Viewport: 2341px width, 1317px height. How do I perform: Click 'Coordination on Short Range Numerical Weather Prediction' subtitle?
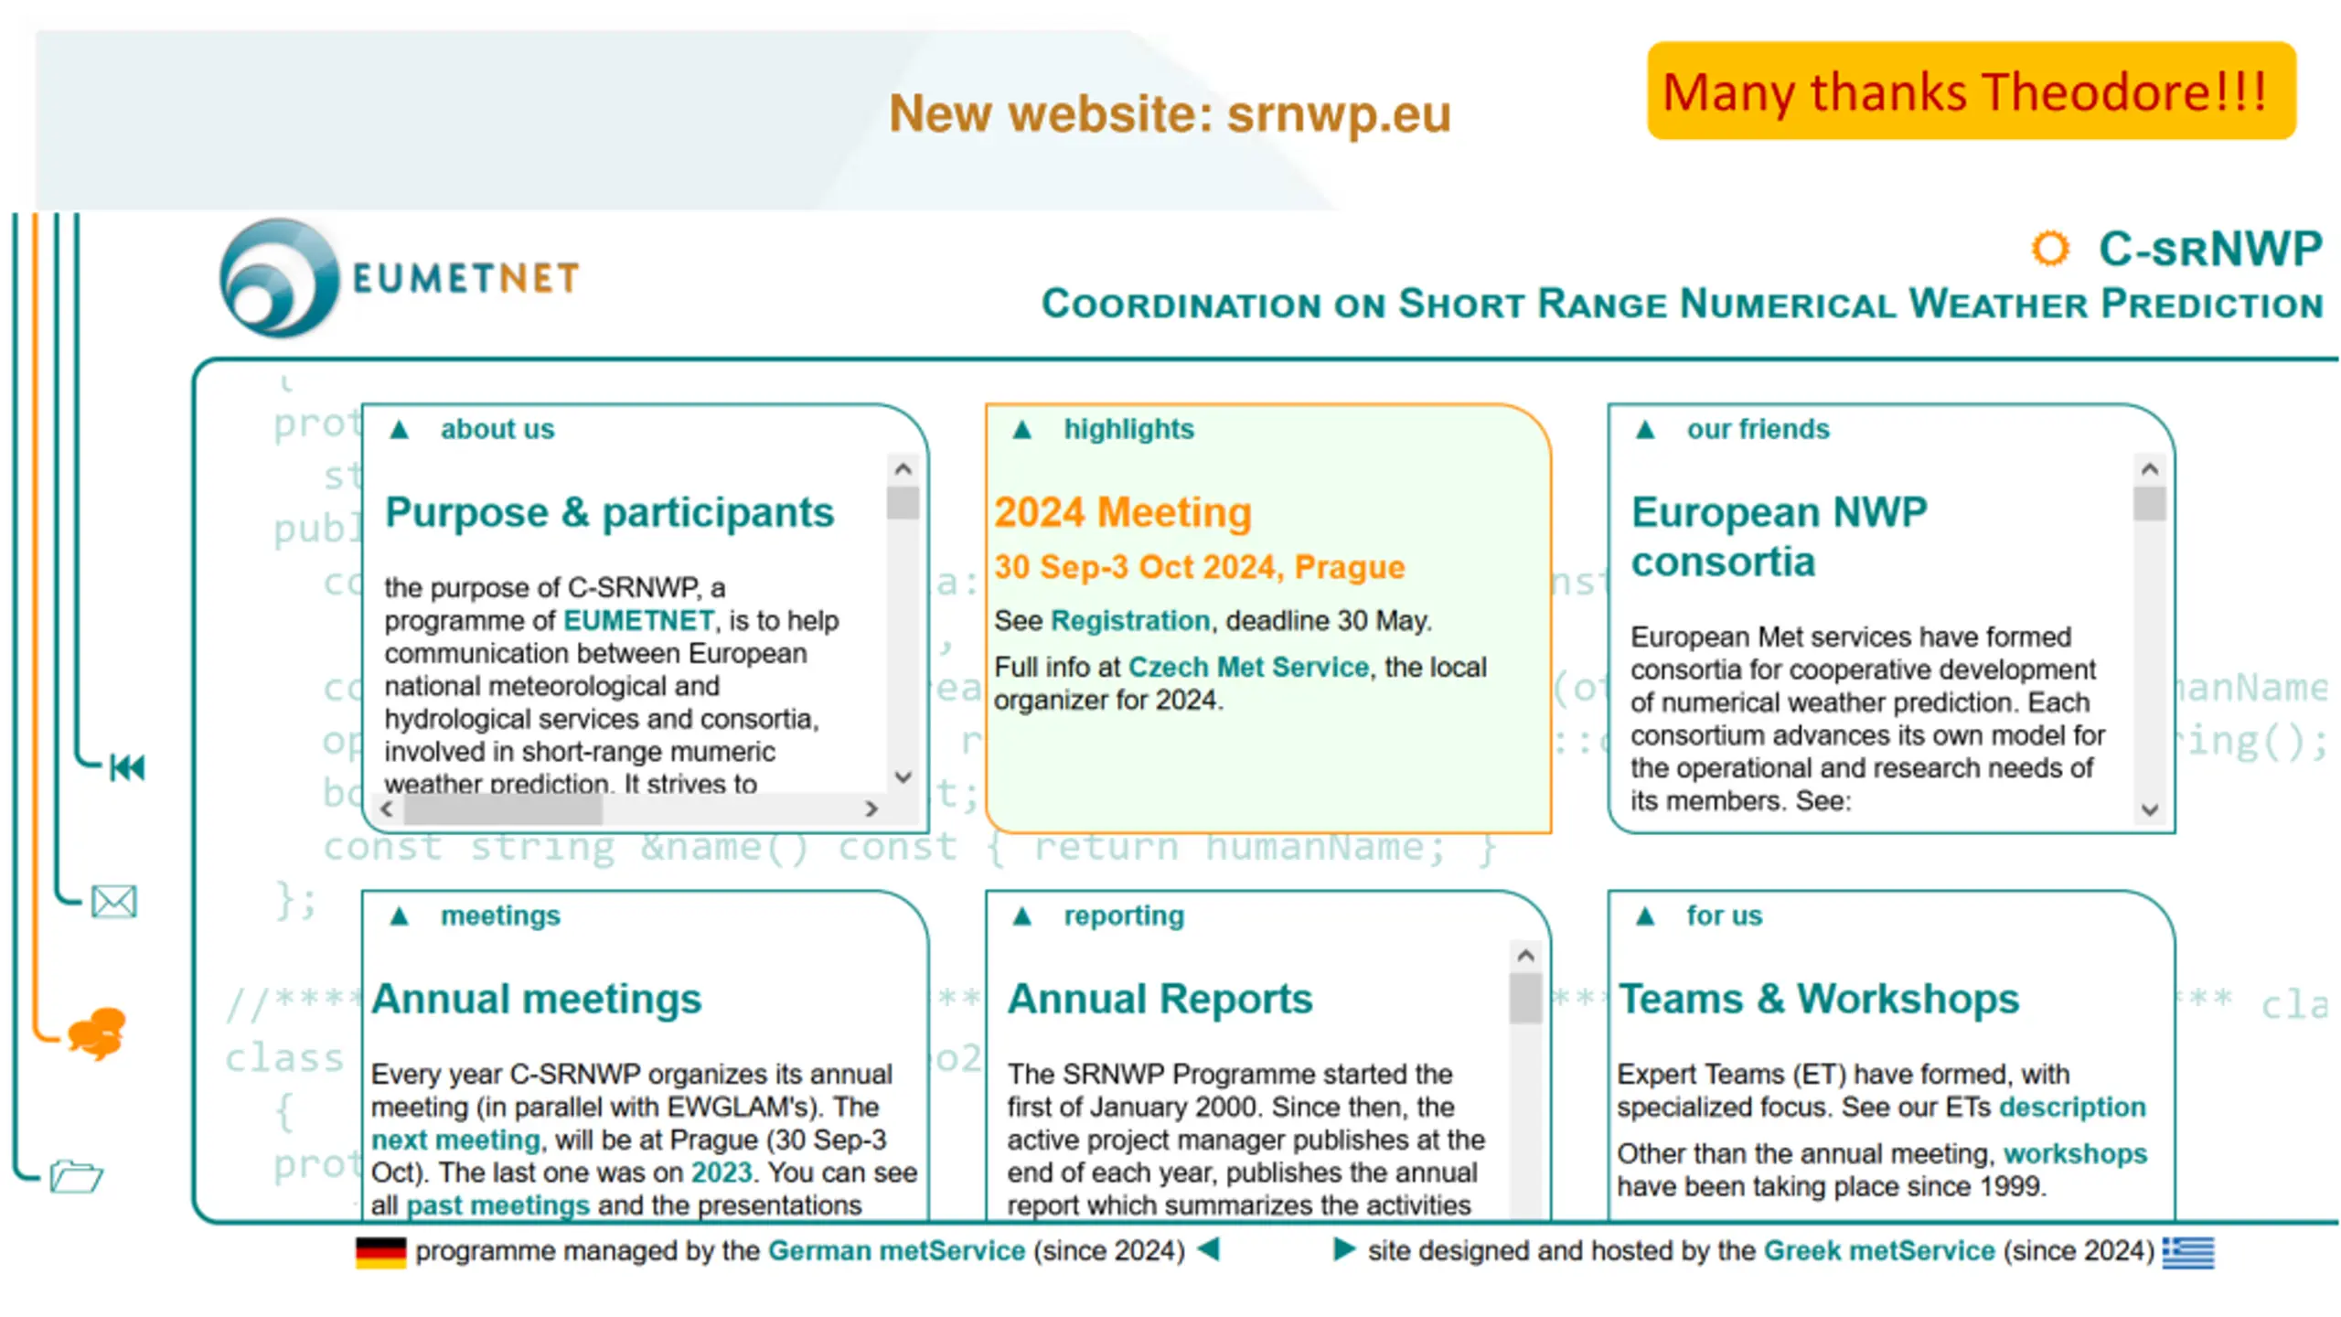[1682, 304]
